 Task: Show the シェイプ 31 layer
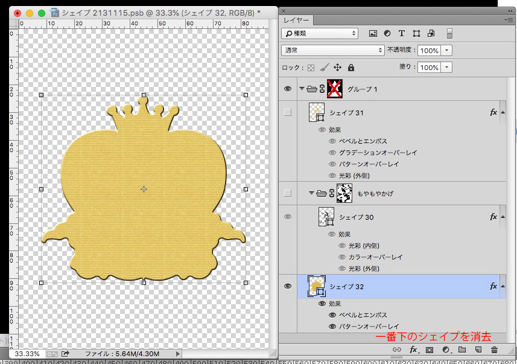click(x=288, y=112)
